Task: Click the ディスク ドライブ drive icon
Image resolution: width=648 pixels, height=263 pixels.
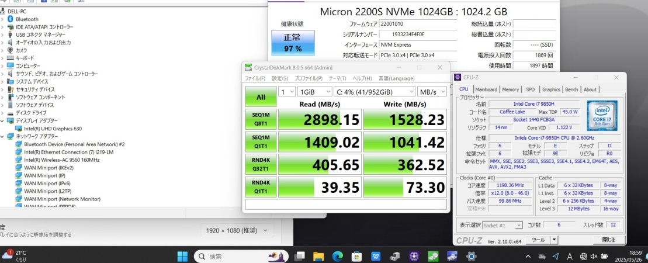Action: (x=11, y=112)
